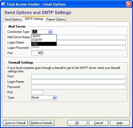Viewport: 133px width, 128px height.
Task: Click the Mail Server Name input field
Action: 91,37
